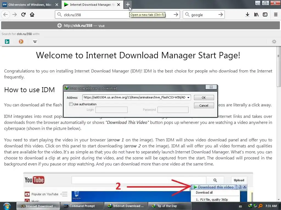Open the hamburger application menu
This screenshot has width=281, height=210.
pyautogui.click(x=276, y=14)
